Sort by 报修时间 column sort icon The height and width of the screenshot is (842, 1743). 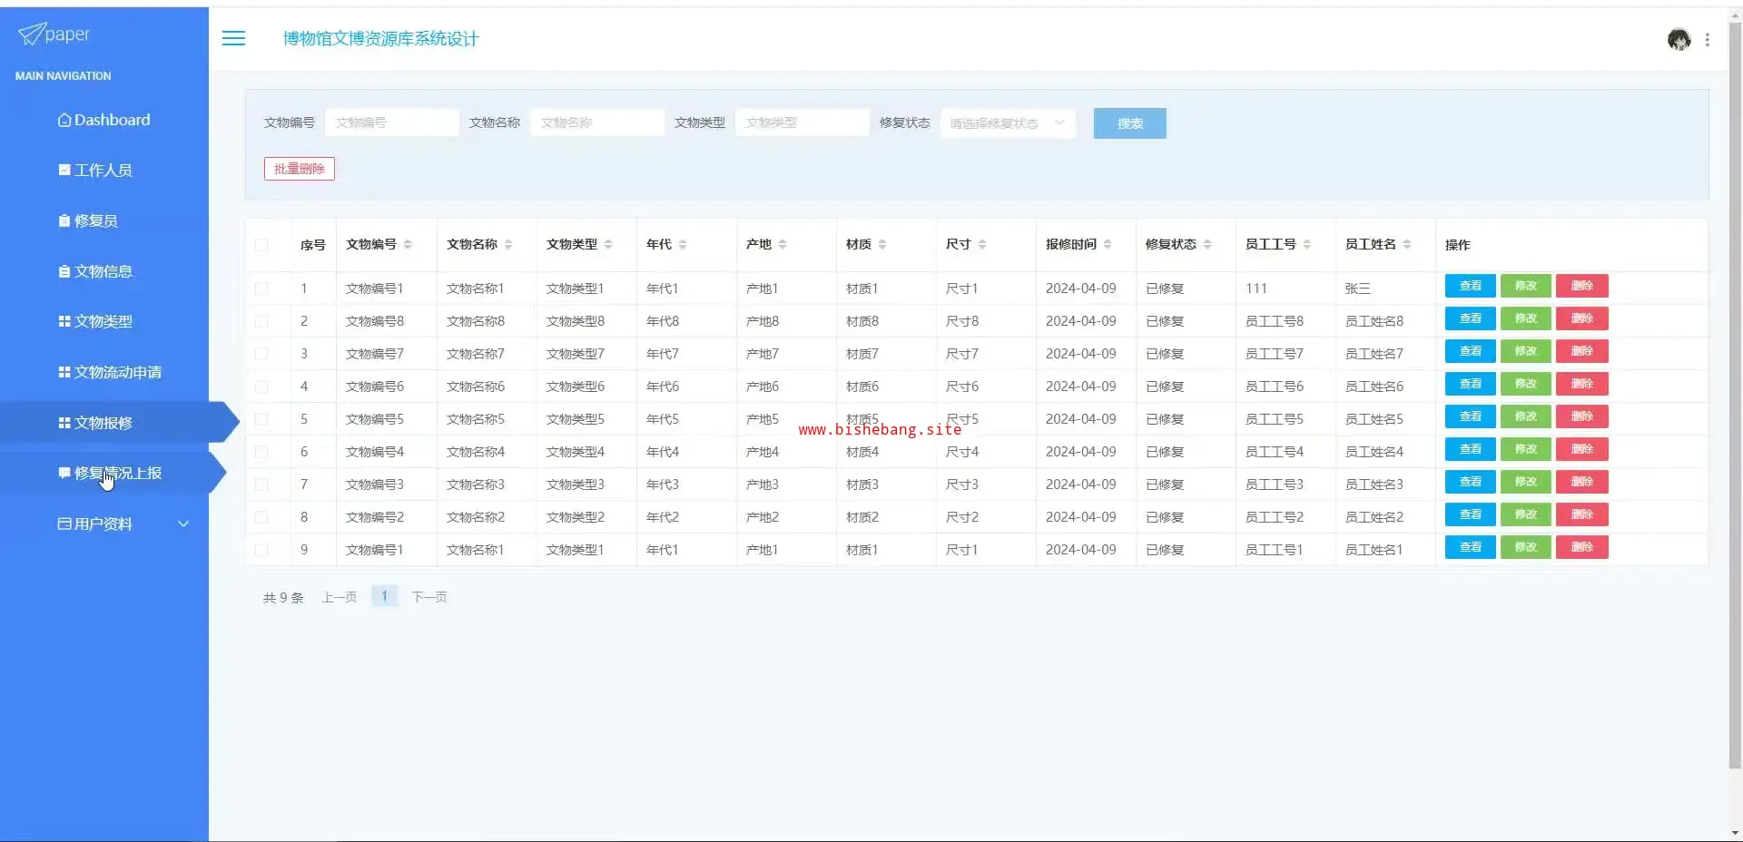(x=1108, y=244)
